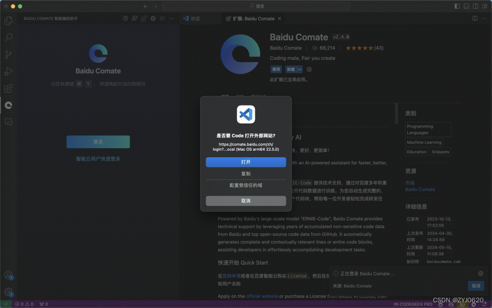Expand the 卸载 dropdown arrow
The width and height of the screenshot is (492, 308).
[300, 69]
